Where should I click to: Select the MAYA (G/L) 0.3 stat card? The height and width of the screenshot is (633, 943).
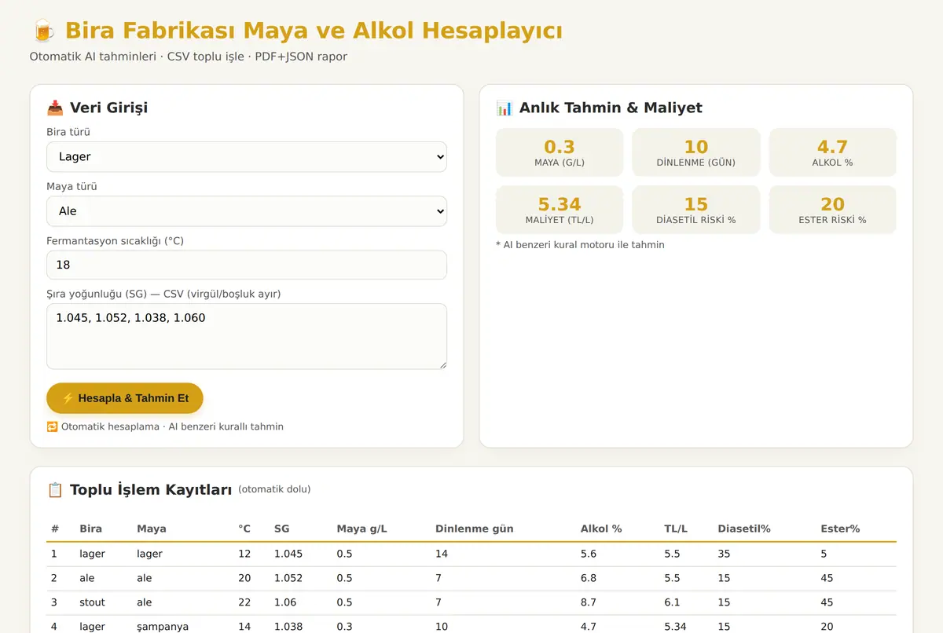pyautogui.click(x=560, y=152)
